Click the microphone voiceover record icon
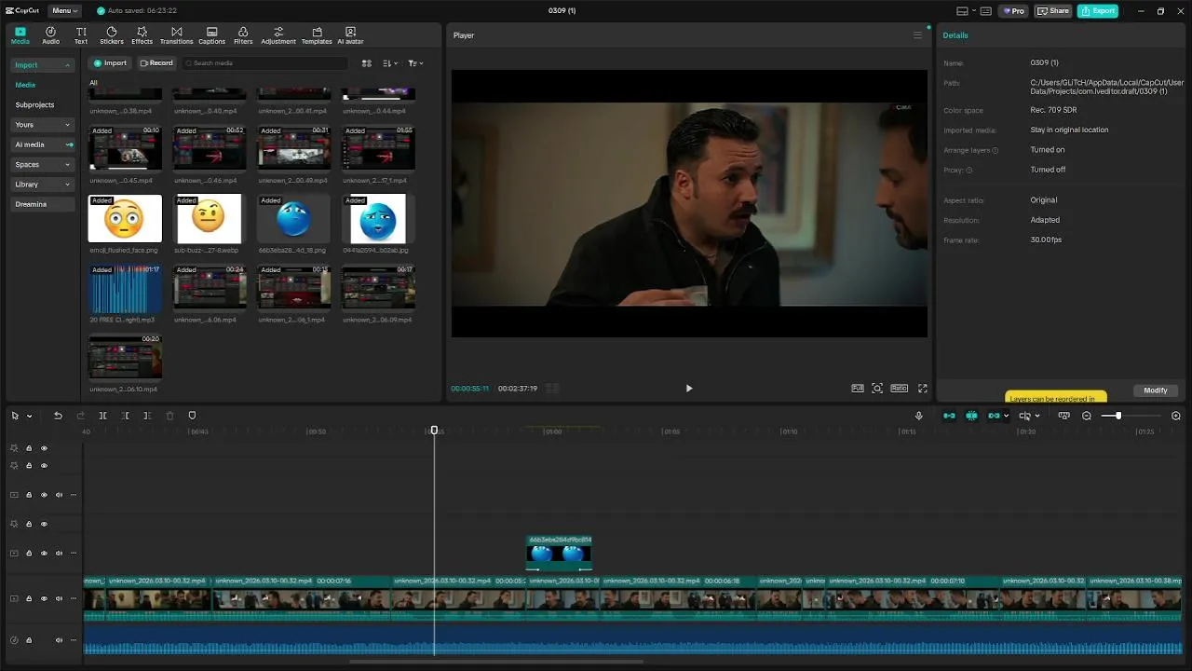This screenshot has width=1192, height=671. [919, 416]
